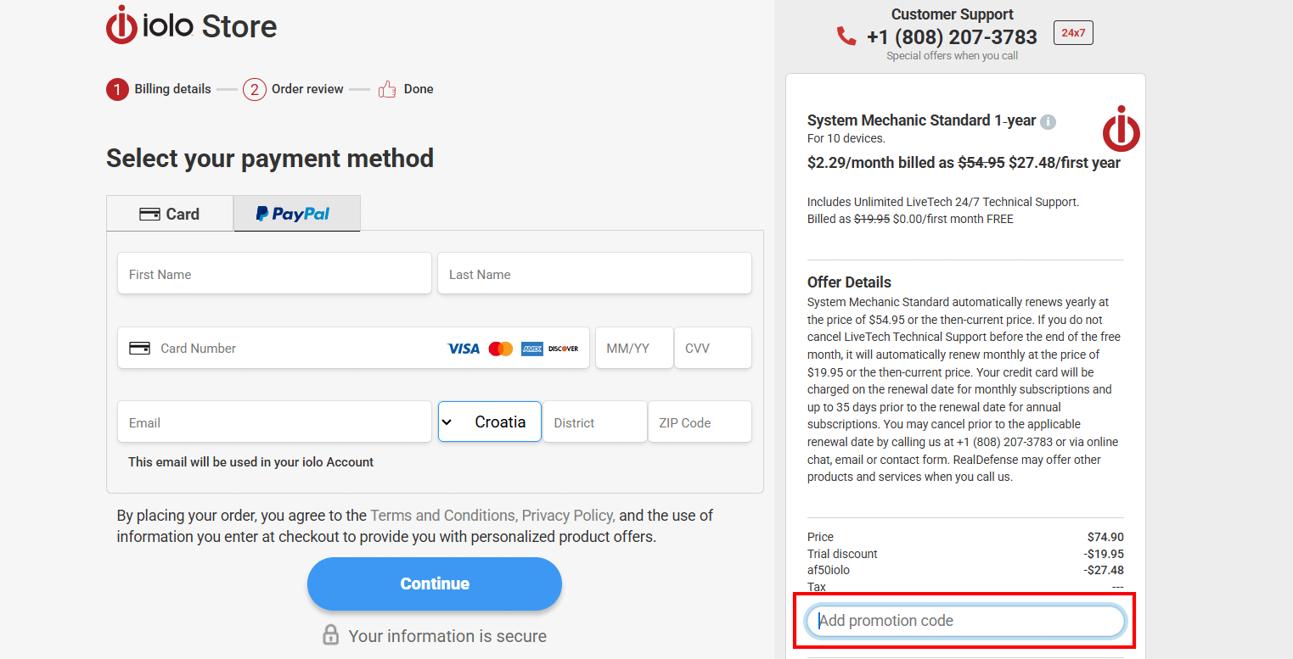Select the ZIP Code field

pos(700,422)
